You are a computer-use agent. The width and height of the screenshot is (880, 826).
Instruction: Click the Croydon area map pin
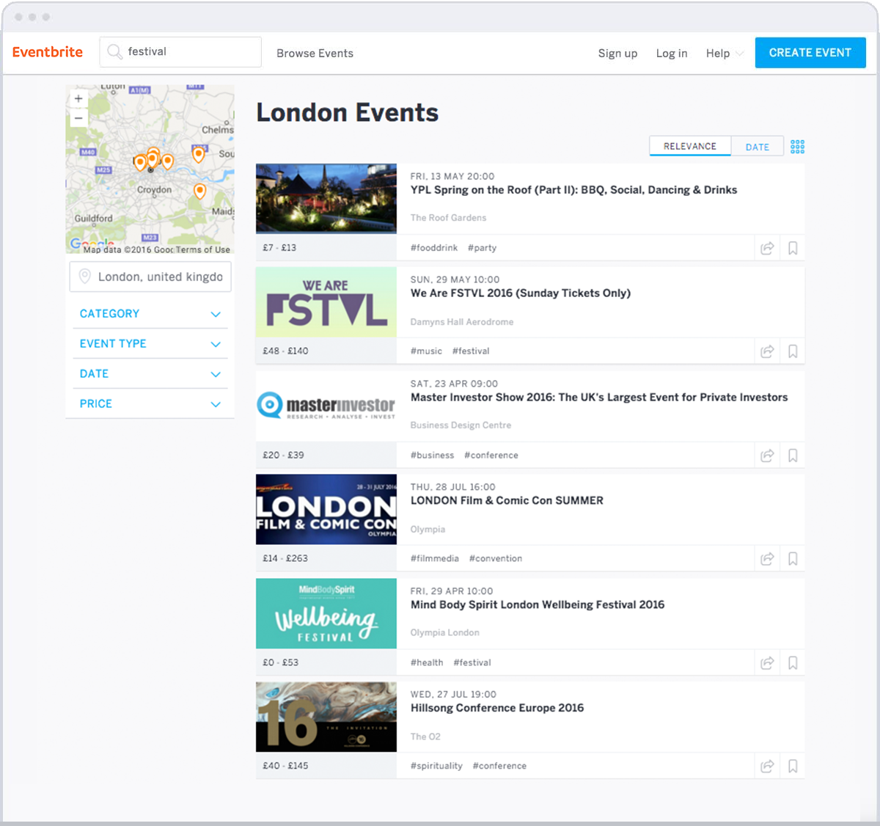[199, 191]
